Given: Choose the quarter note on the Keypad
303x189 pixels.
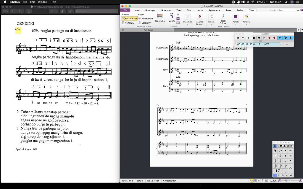Looking at the screenshot, I should point(275,161).
